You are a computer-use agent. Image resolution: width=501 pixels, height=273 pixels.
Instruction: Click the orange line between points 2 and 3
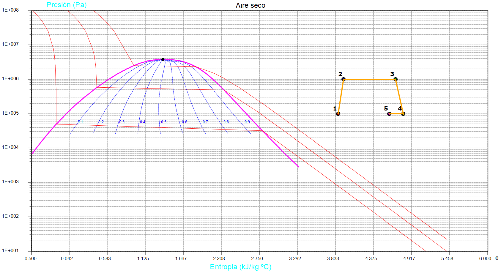tap(369, 79)
